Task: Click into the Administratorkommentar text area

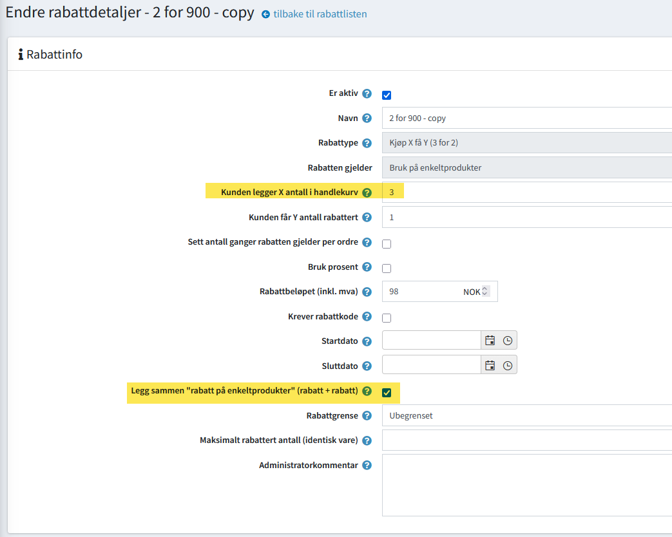Action: (x=526, y=485)
